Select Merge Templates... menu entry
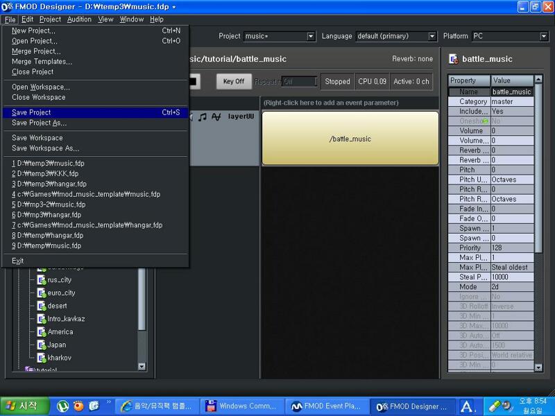 coord(95,62)
